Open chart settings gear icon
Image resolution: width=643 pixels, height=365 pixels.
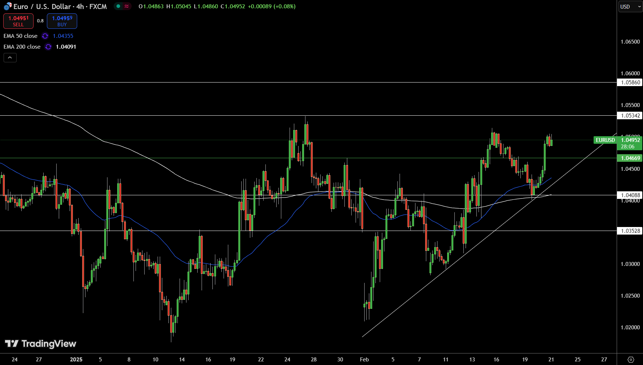click(631, 359)
